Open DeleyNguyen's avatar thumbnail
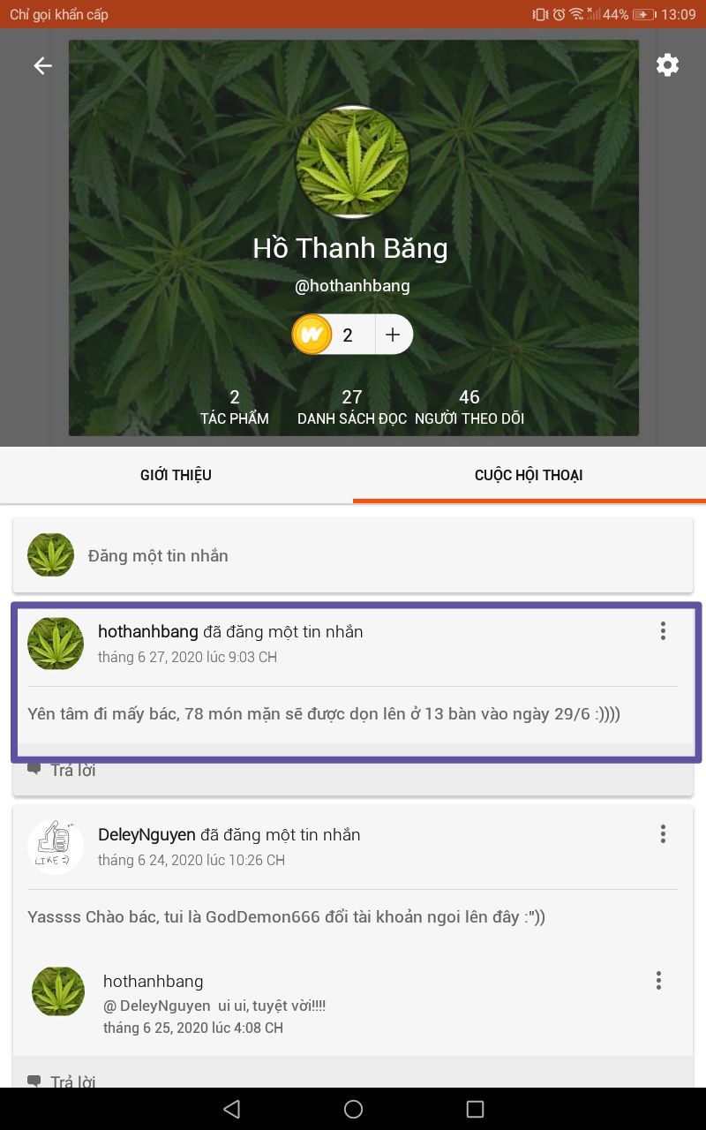Image resolution: width=706 pixels, height=1130 pixels. pos(56,847)
